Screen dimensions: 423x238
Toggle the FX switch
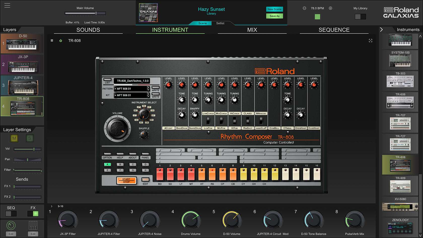[x=33, y=214]
